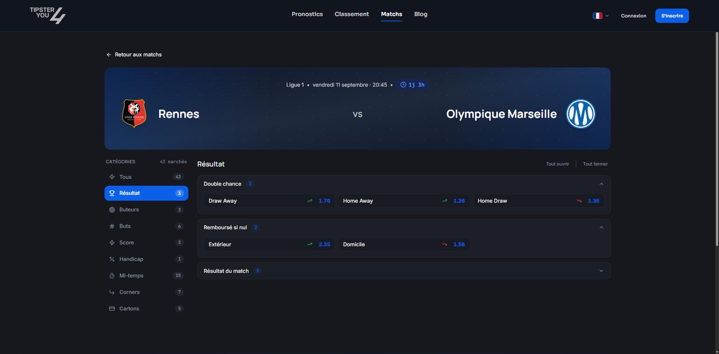Click the Tipster4You logo
719x354 pixels.
[x=48, y=15]
